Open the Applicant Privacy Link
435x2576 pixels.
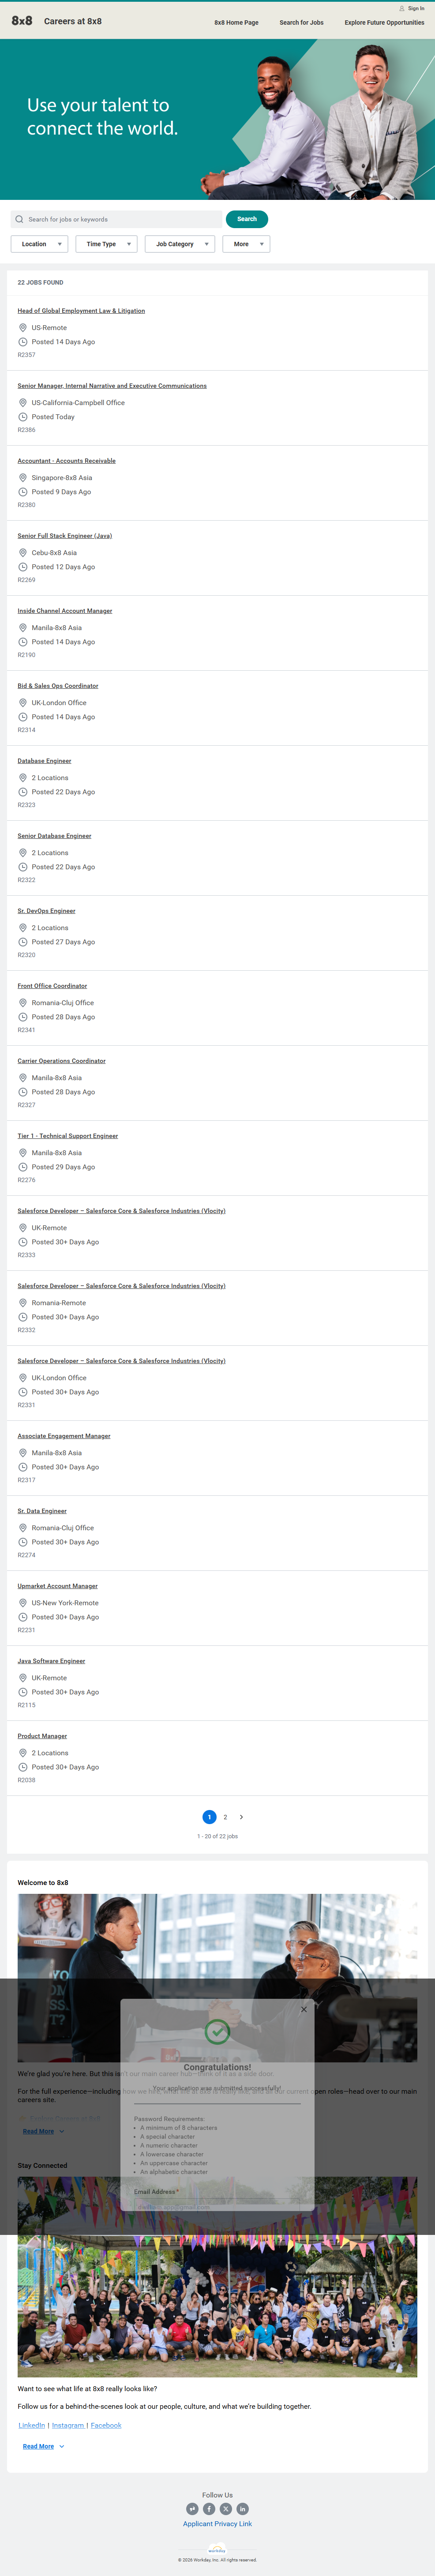[x=217, y=2524]
